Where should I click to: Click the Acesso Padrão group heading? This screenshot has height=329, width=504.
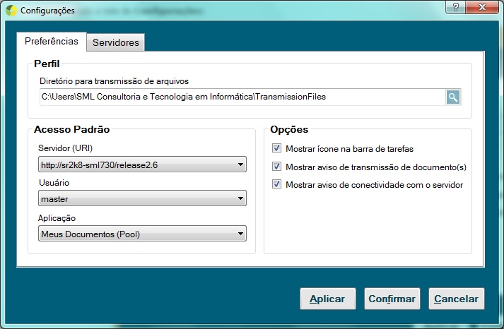coord(71,129)
